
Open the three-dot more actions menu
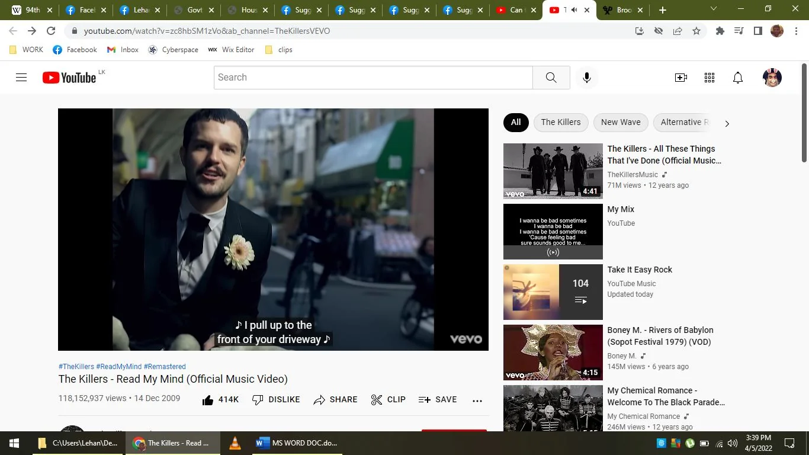(x=477, y=400)
